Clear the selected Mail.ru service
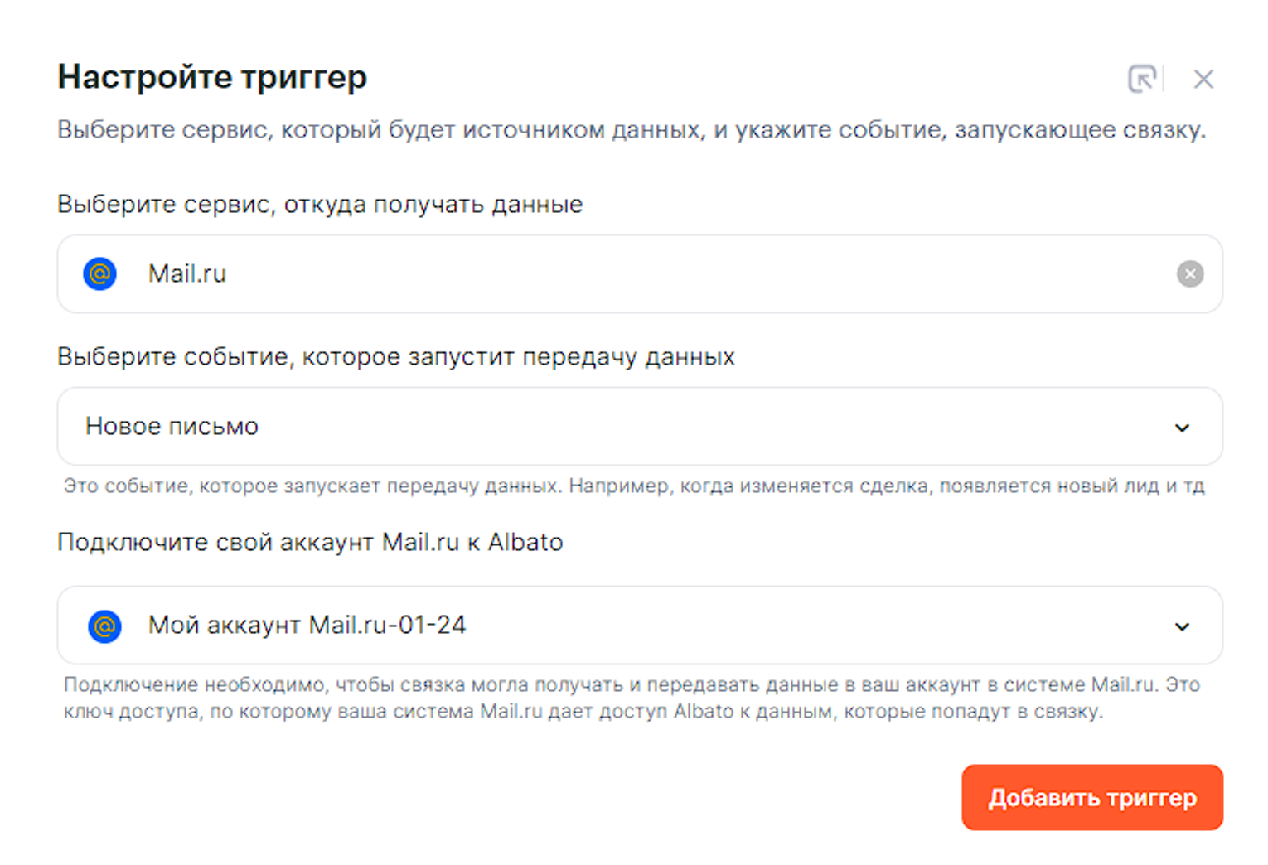This screenshot has height=865, width=1268. [x=1190, y=273]
